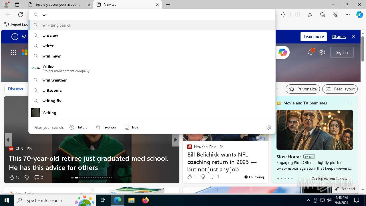366x206 pixels.
Task: Dislike the Bill Belichick article
Action: coord(203,177)
